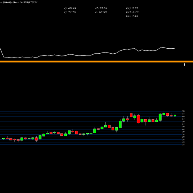Select the low value L: 68.83
This screenshot has width=193, height=193.
coord(101,12)
